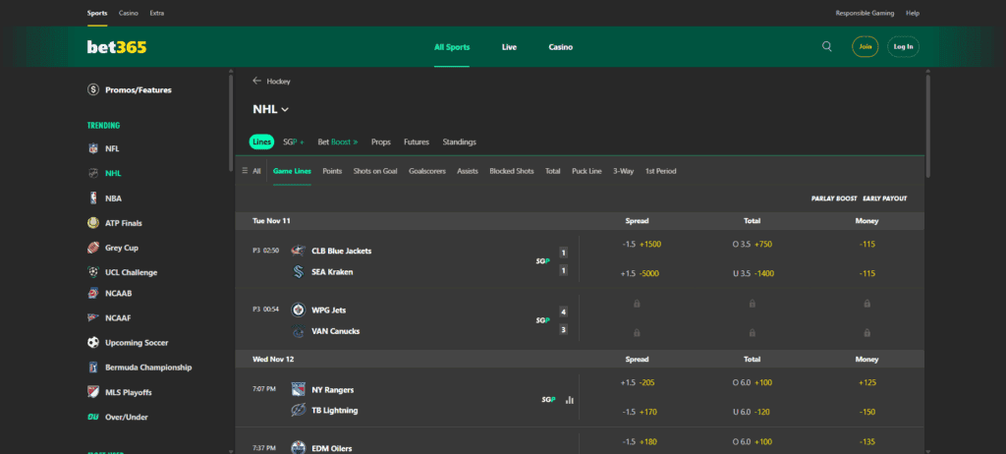Select the Goalscorers market tab
The image size is (1006, 454).
[x=427, y=171]
